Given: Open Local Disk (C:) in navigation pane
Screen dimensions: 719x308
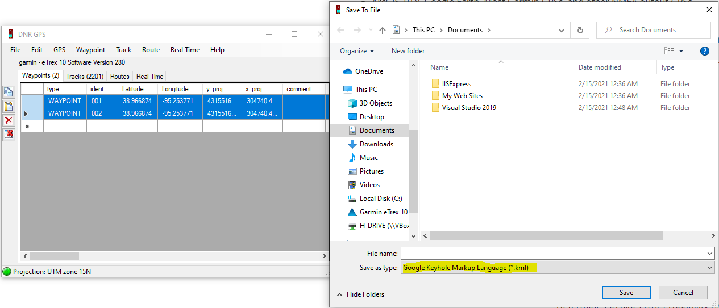Looking at the screenshot, I should [x=375, y=199].
